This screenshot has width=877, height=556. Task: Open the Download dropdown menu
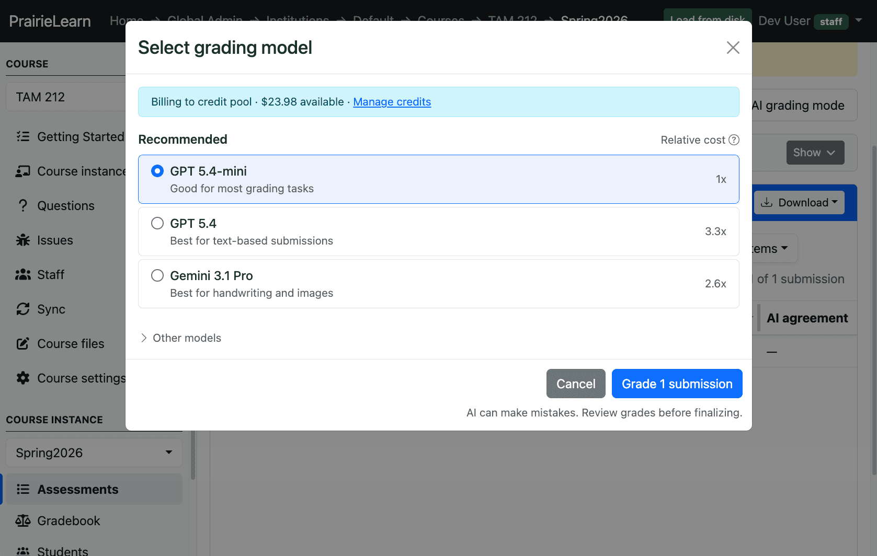point(799,203)
